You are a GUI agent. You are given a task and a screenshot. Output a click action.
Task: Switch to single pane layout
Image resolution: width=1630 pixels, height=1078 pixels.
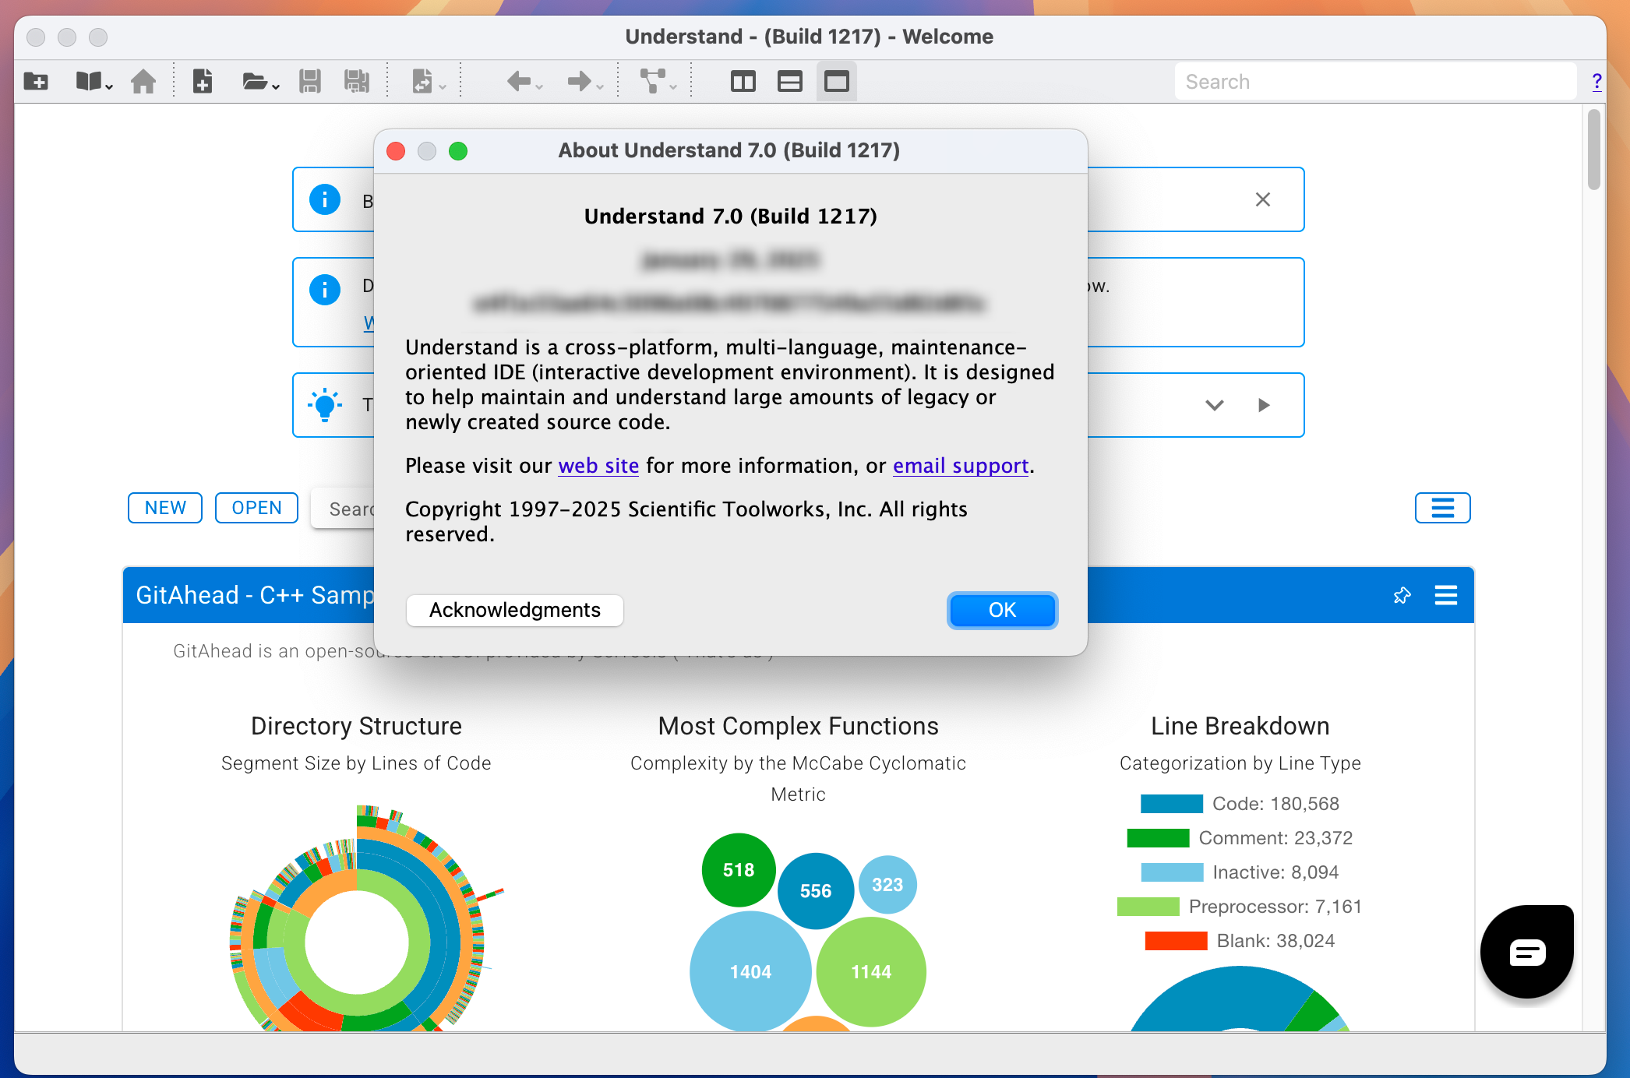coord(837,81)
